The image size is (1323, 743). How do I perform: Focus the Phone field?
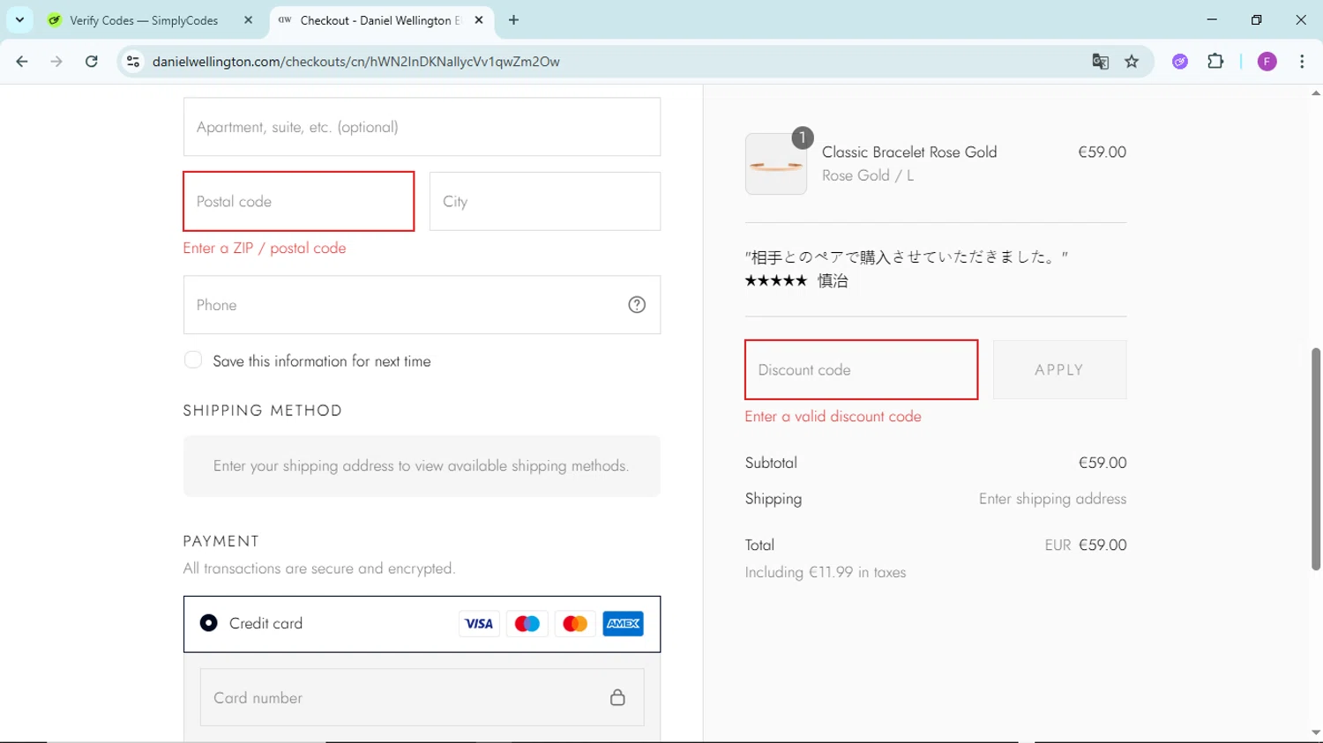(x=422, y=305)
